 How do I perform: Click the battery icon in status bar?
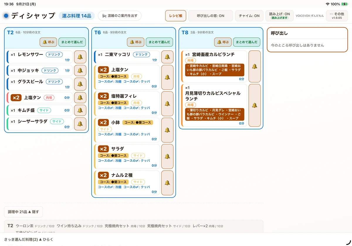pyautogui.click(x=344, y=4)
